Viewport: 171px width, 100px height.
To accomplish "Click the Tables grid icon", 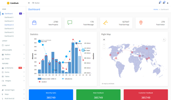I will pyautogui.click(x=3, y=77).
